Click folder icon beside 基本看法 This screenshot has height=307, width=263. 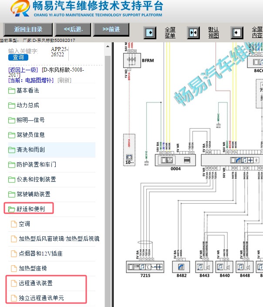pos(12,91)
